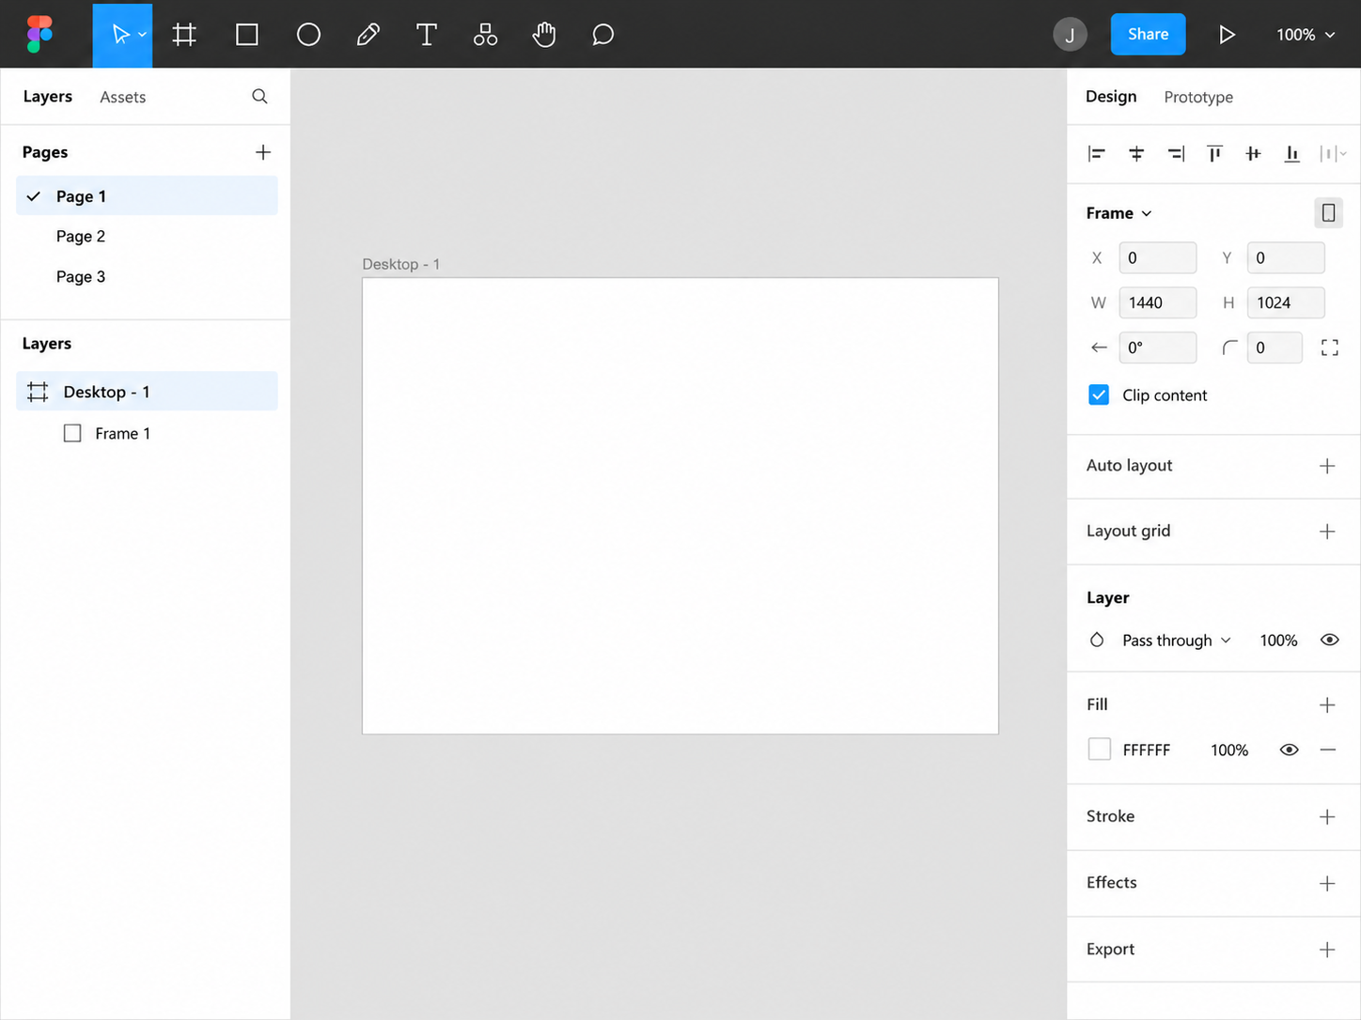
Task: Select the Ellipse tool
Action: point(308,35)
